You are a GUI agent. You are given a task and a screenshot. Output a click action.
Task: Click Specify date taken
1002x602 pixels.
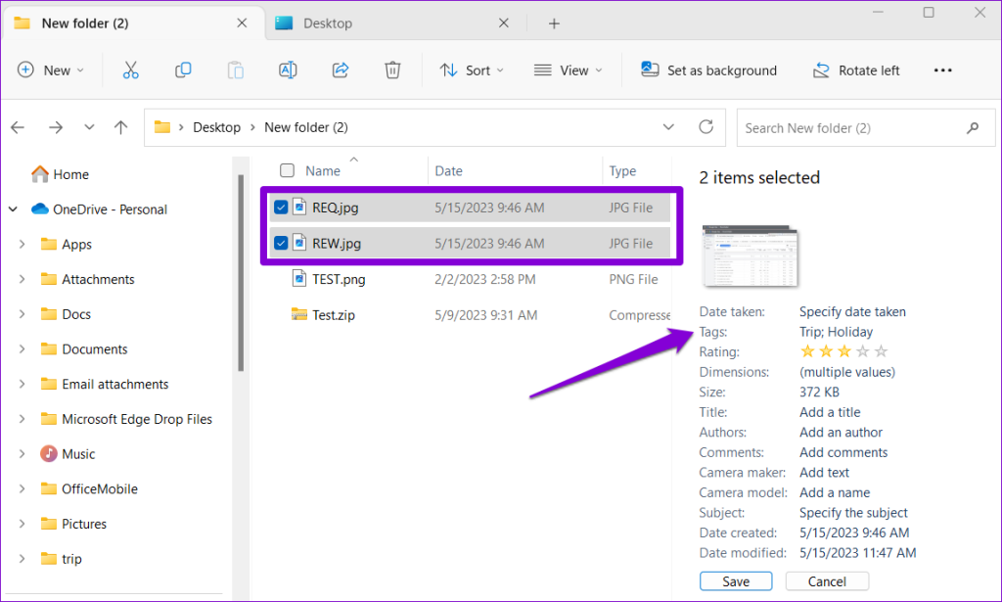point(852,311)
